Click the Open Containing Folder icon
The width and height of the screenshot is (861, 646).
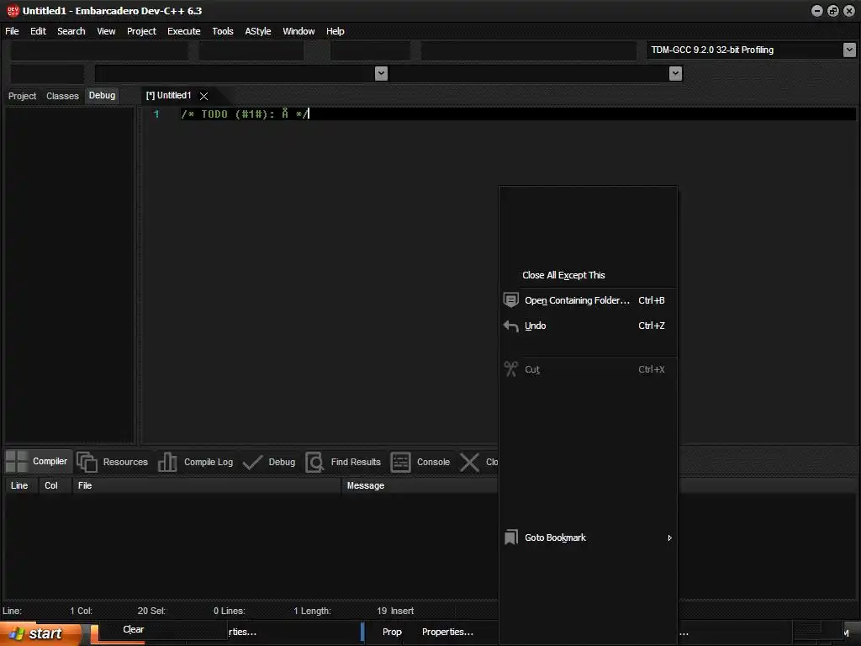(510, 300)
